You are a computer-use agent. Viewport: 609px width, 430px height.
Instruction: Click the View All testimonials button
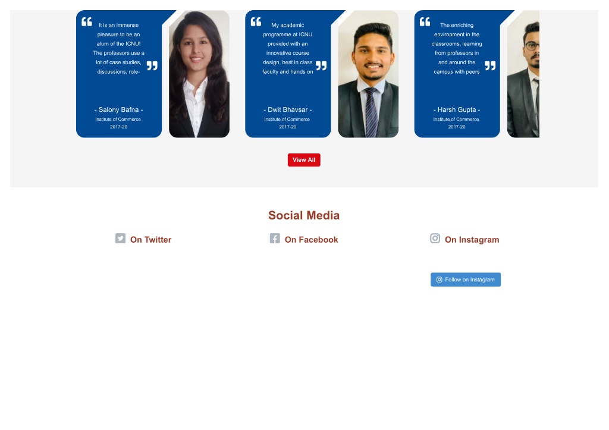[304, 160]
